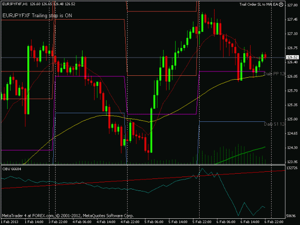Click the 127.45 price scale value

[292, 20]
